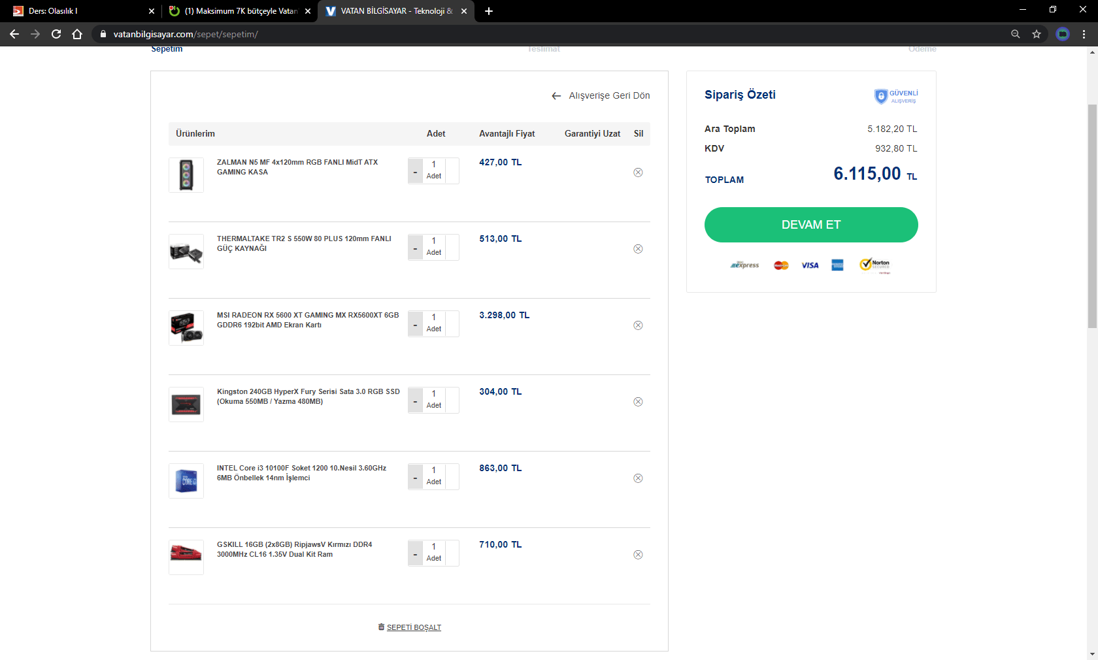The height and width of the screenshot is (660, 1098).
Task: Click the green DEVAM ET button
Action: pos(811,225)
